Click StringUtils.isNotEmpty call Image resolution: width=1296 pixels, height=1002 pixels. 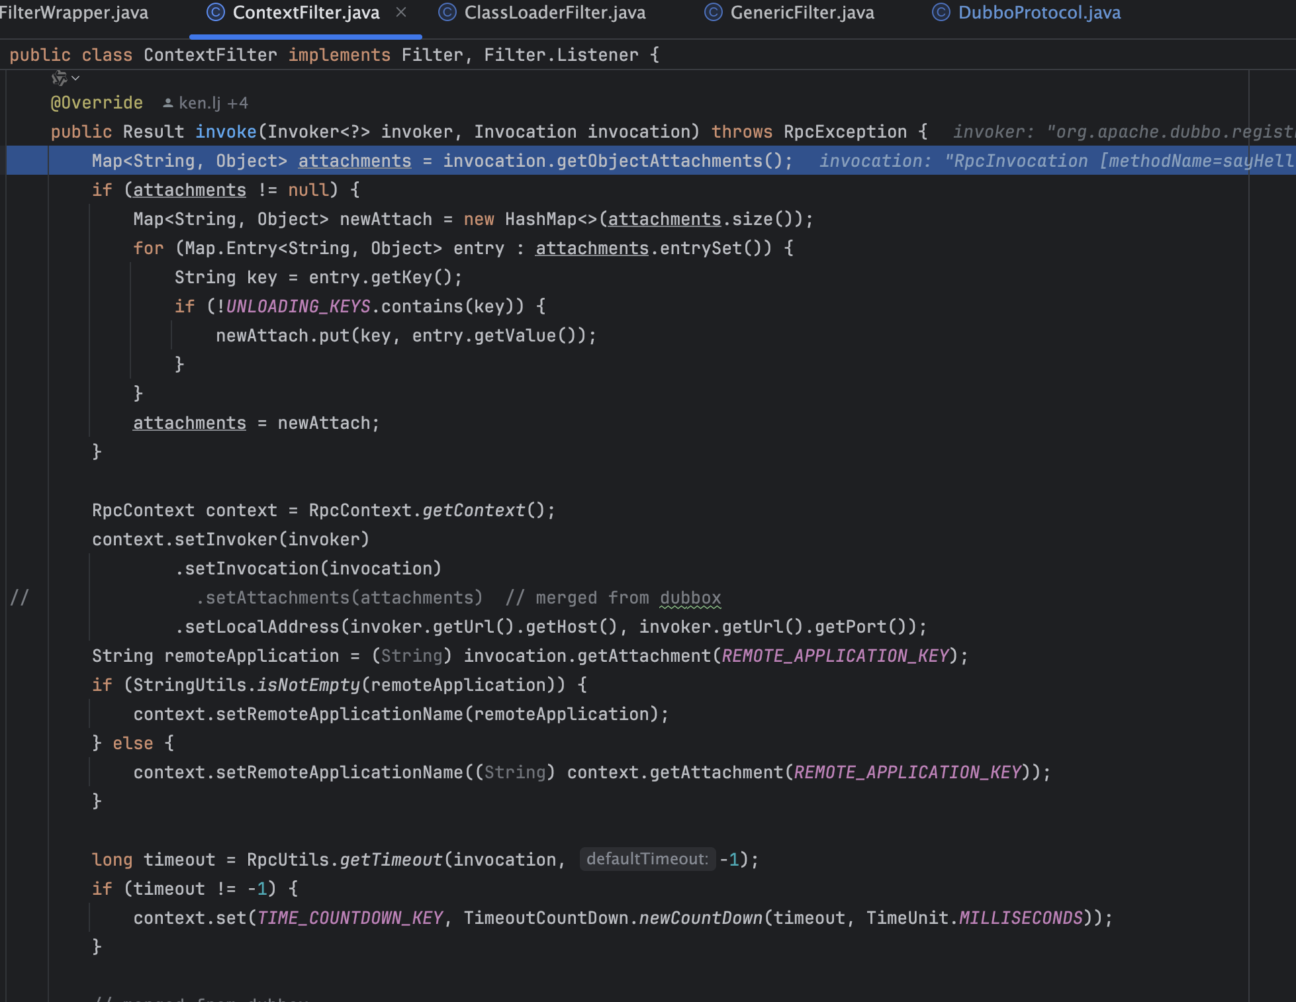pyautogui.click(x=246, y=685)
